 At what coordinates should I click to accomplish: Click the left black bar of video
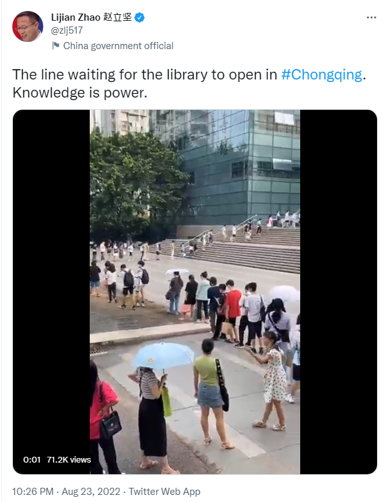pyautogui.click(x=51, y=282)
